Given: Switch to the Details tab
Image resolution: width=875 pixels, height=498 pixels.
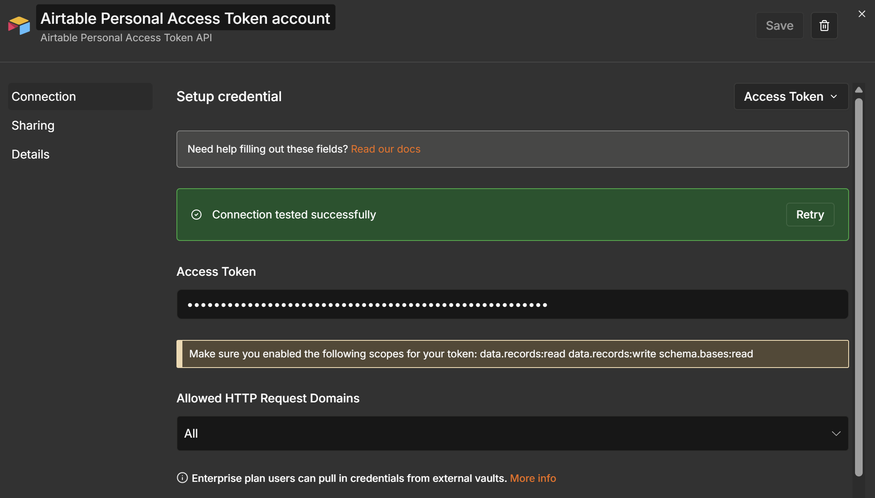Looking at the screenshot, I should pyautogui.click(x=31, y=154).
